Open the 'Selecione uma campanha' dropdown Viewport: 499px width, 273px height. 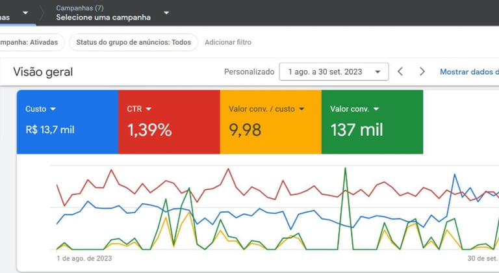[112, 13]
